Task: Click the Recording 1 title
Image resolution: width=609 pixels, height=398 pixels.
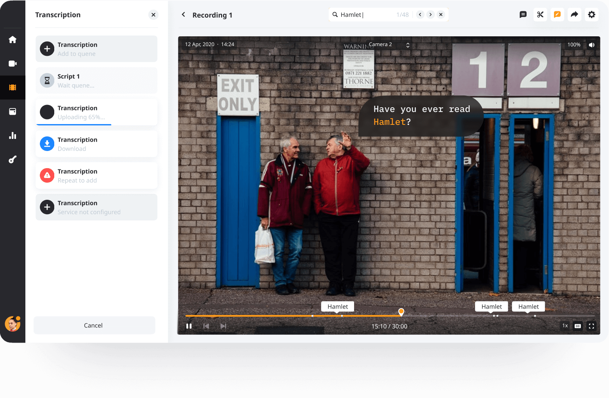Action: pos(212,15)
